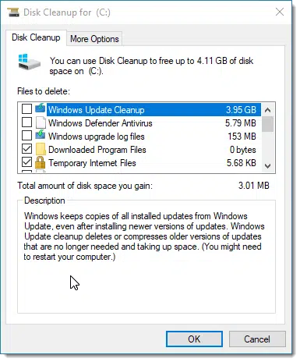The height and width of the screenshot is (362, 300).
Task: Click the 'Files to delete:' label
Action: (44, 91)
